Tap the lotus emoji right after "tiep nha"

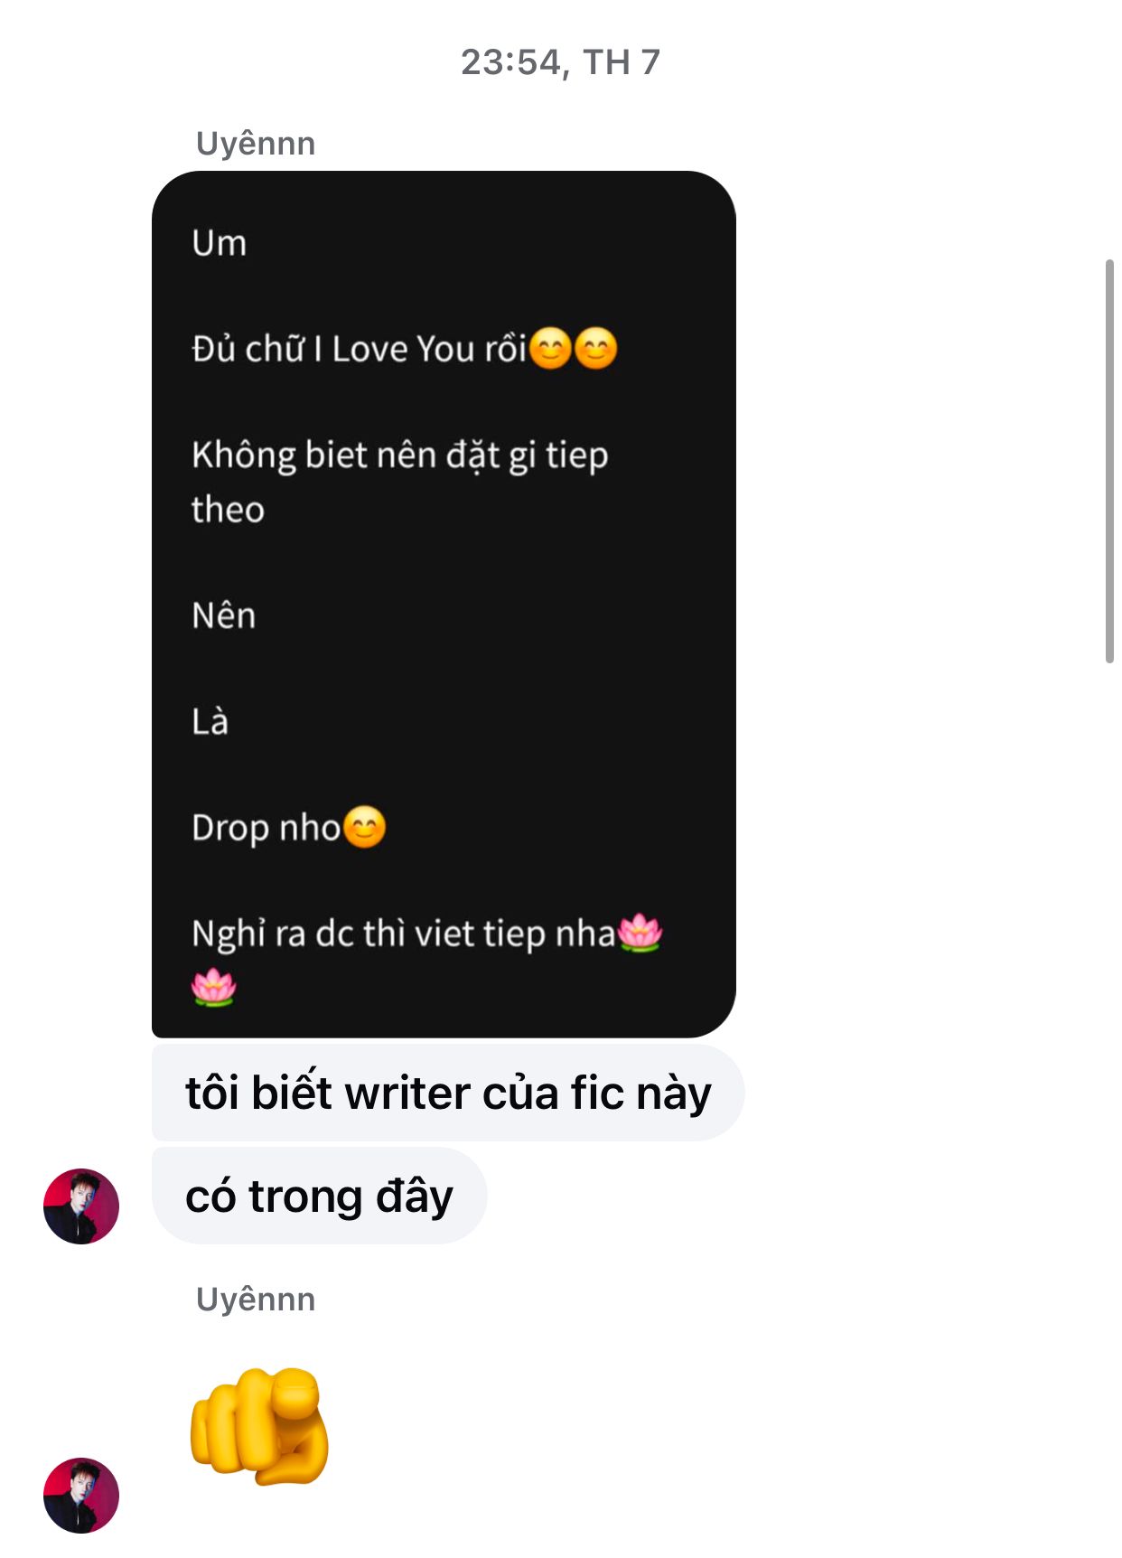tap(640, 932)
